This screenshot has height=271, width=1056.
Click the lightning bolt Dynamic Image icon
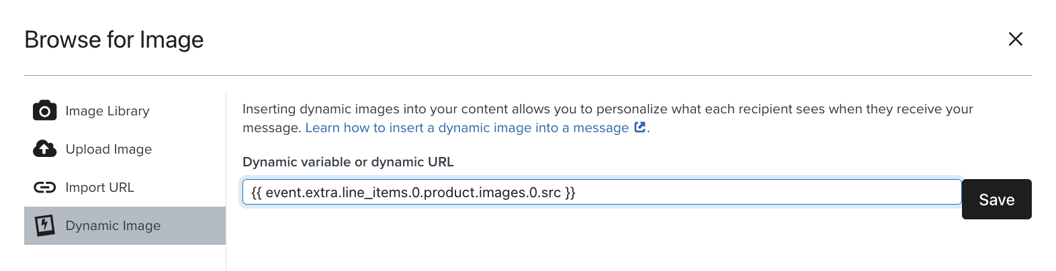(x=44, y=225)
